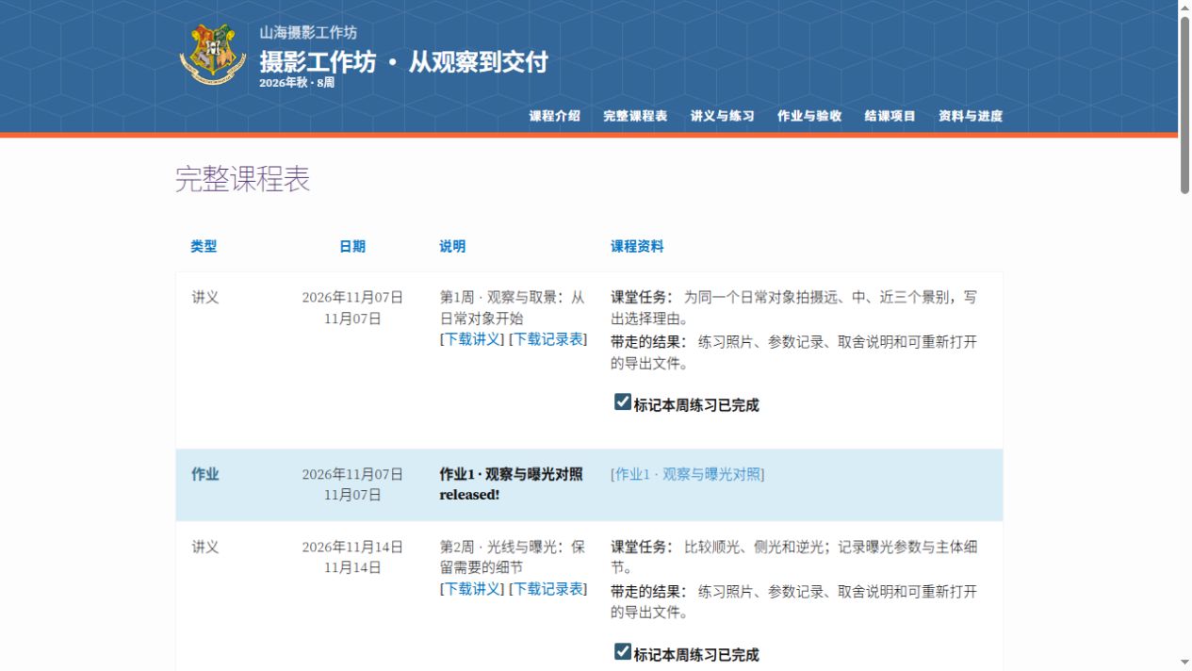Viewport: 1192px width, 671px height.
Task: Go to 讲义与练习 in navigation
Action: click(x=722, y=116)
